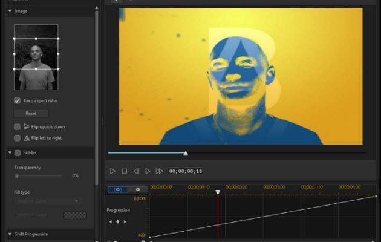The height and width of the screenshot is (242, 381).
Task: Click the 0% transparency value
Action: point(76,175)
